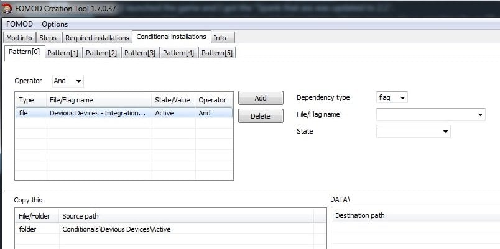The width and height of the screenshot is (500, 249).
Task: Click the Delete button
Action: pos(261,116)
